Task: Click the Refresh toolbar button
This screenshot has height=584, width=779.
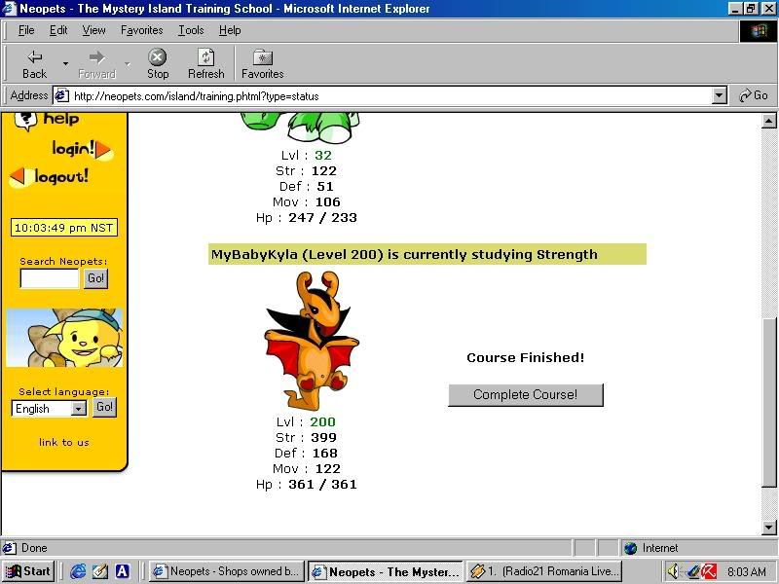Action: 206,64
